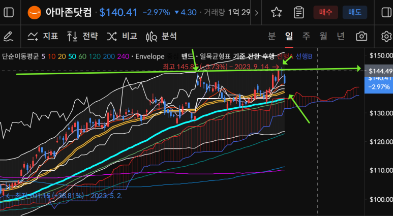Switch to 분 minute timeframe
This screenshot has width=393, height=216.
tap(271, 36)
